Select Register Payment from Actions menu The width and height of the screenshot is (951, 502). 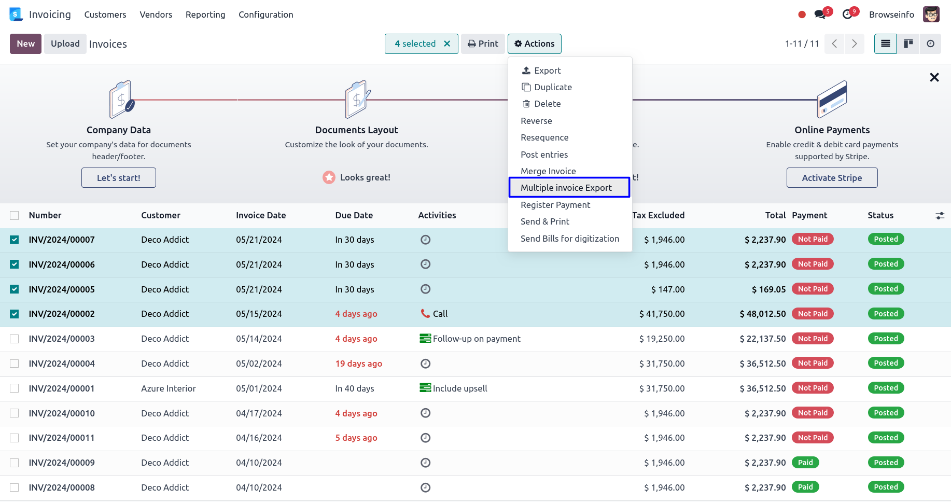click(555, 205)
